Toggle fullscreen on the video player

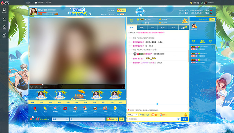[124, 87]
